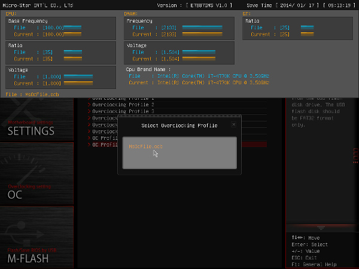Click the DRAM Frequency Current value

(169, 34)
